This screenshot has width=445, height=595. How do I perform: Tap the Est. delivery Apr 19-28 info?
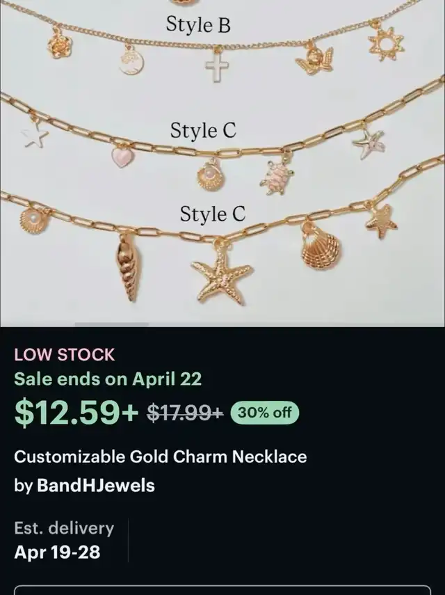pos(64,540)
